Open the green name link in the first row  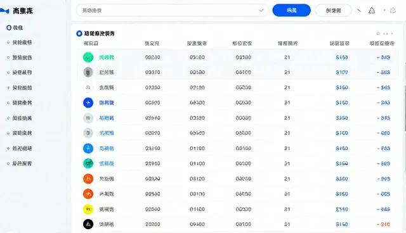(x=107, y=57)
